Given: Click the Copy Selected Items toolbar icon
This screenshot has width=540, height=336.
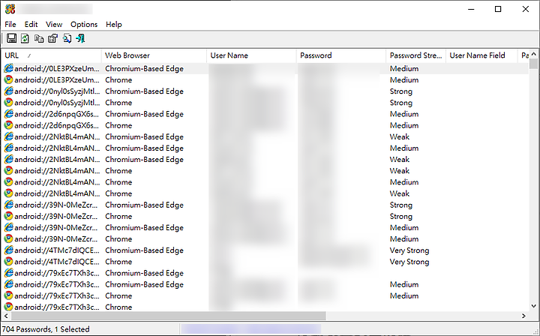Looking at the screenshot, I should (39, 38).
